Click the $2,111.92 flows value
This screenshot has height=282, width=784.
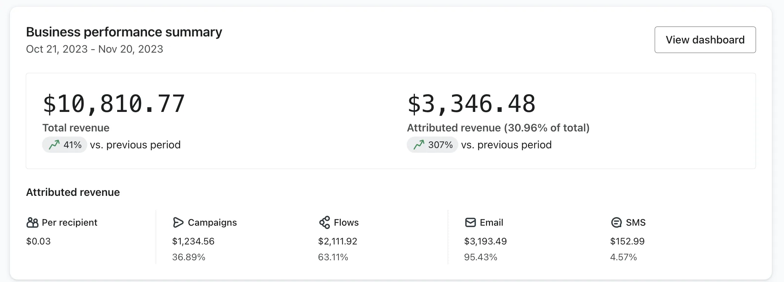(338, 241)
